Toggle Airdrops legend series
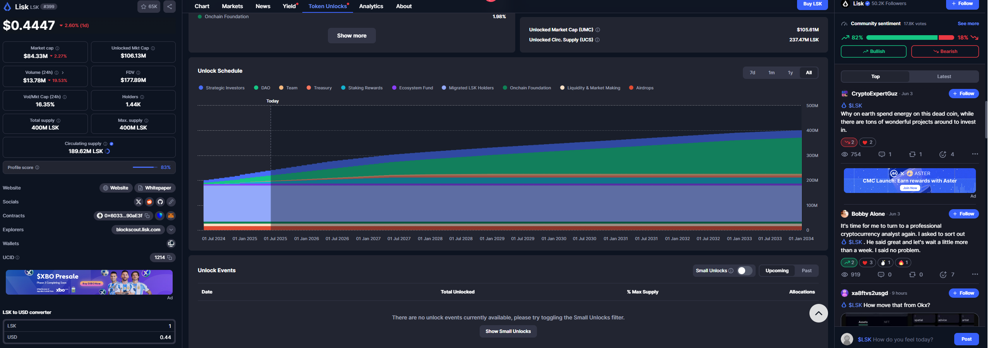 click(x=641, y=88)
